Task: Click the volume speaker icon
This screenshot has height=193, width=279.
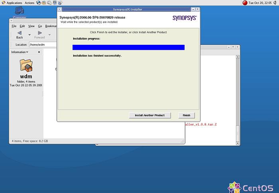Action: pos(275,3)
